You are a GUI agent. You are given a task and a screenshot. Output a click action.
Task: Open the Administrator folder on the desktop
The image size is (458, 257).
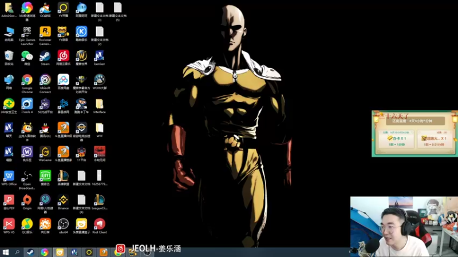click(x=9, y=10)
